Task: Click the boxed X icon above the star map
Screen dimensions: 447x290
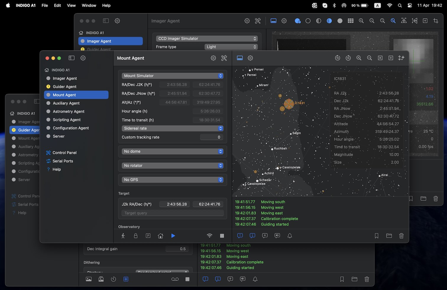Action: [380, 58]
